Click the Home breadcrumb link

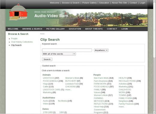pos(42,34)
